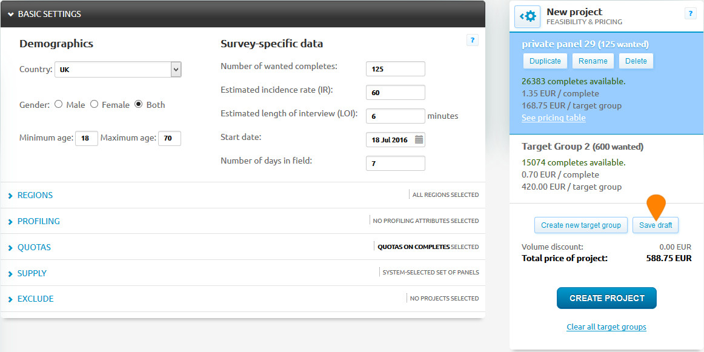Open the calendar picker for Start date
Screen dimensions: 704x352
pos(419,140)
